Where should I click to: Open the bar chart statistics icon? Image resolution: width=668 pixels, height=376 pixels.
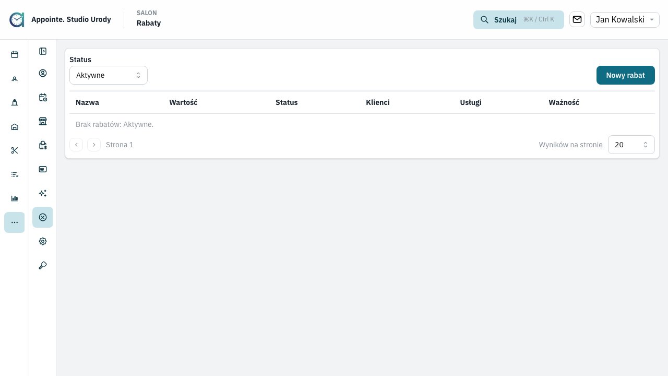coord(15,198)
